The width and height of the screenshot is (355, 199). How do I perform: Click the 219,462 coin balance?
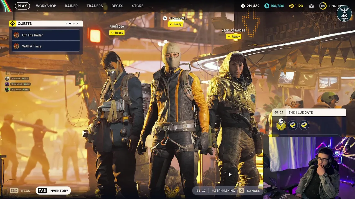point(253,6)
